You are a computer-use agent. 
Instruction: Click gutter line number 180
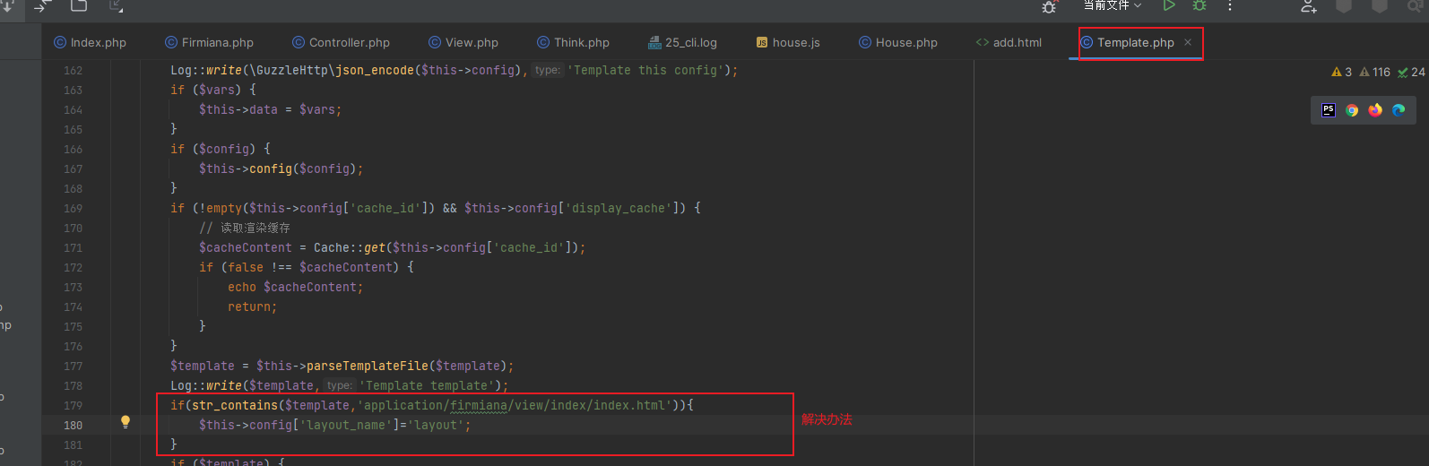73,426
